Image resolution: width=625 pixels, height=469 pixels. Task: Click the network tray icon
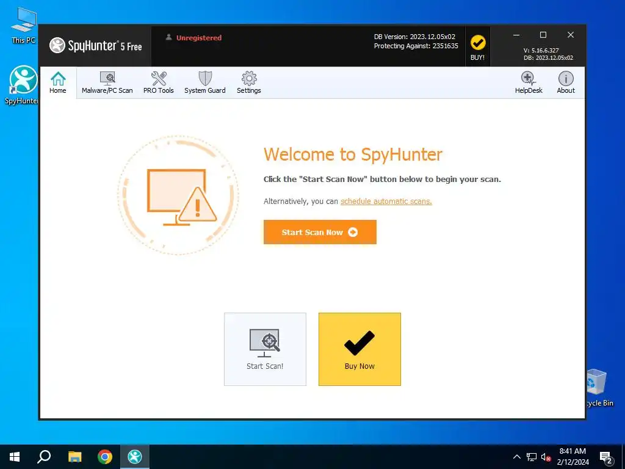[x=532, y=457]
